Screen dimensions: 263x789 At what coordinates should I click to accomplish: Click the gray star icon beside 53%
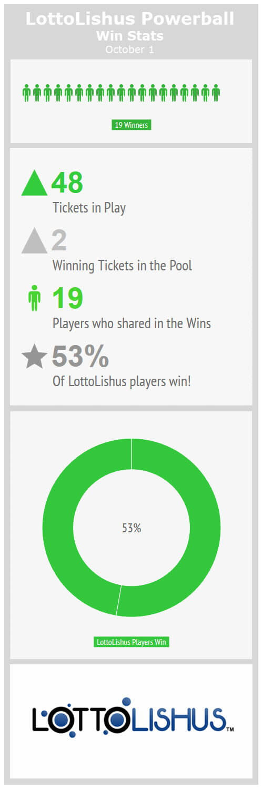coord(34,356)
